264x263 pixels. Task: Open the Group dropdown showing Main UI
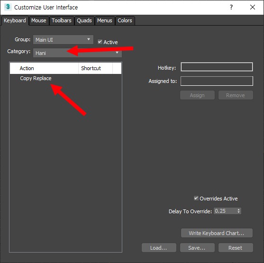point(63,39)
